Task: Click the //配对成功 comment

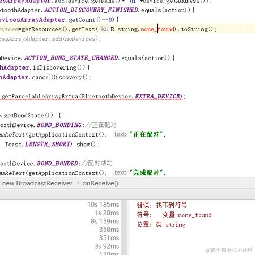Action: pos(97,163)
